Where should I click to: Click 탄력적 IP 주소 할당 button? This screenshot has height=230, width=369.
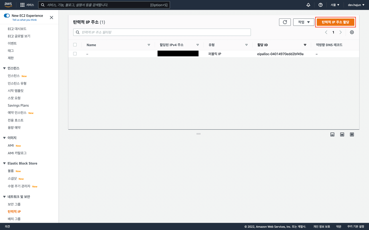(x=335, y=22)
